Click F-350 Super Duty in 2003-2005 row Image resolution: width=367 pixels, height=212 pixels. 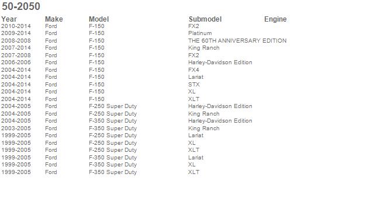113,128
